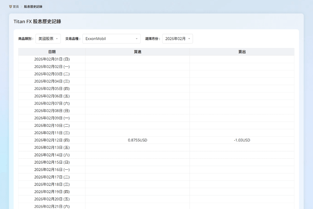Click the chevron arrow in the 2026年02月 selector
This screenshot has width=313, height=209.
[189, 39]
